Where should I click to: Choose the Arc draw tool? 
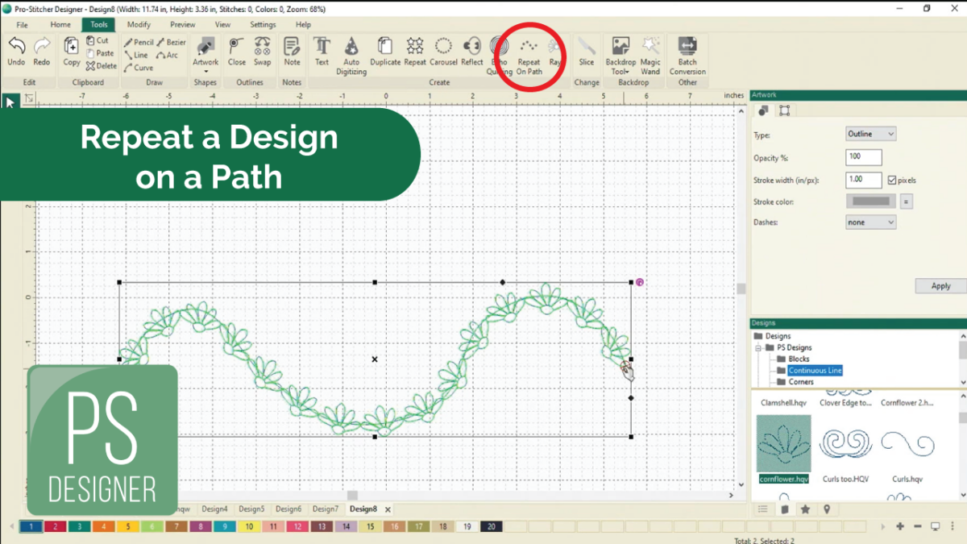coord(168,56)
